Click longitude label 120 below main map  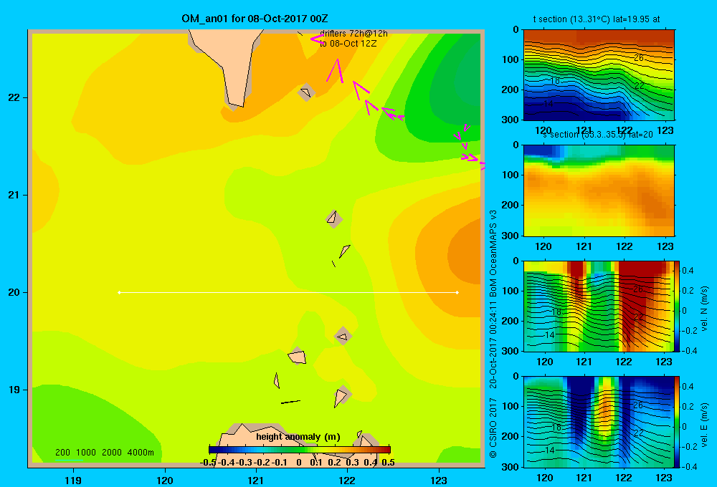pos(165,480)
